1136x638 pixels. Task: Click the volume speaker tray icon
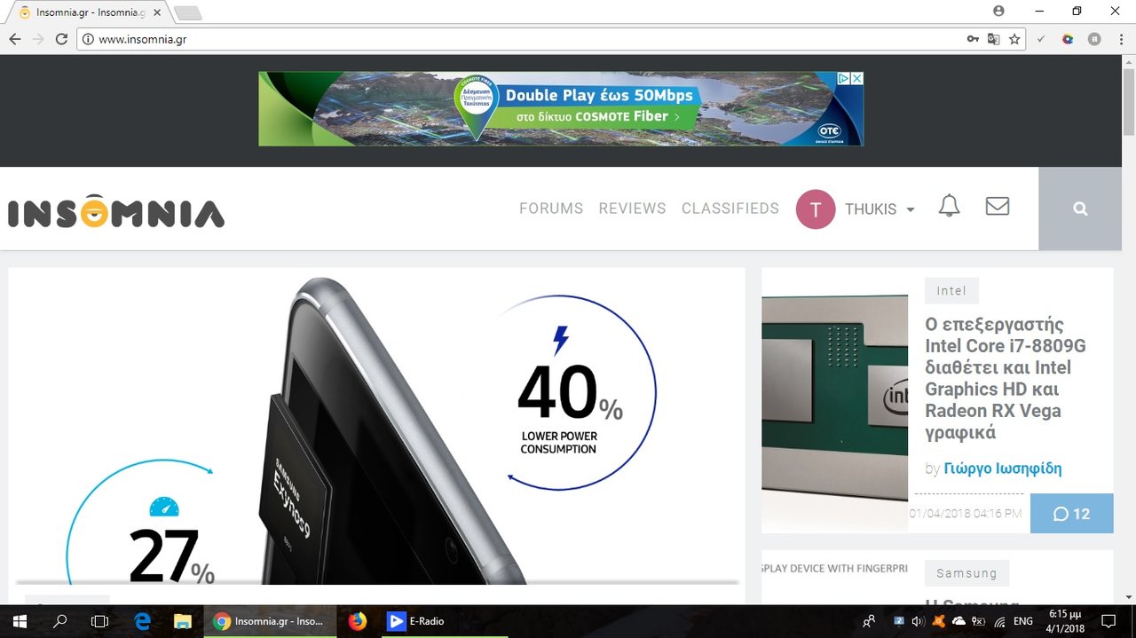click(918, 621)
